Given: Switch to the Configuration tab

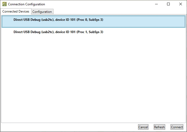Looking at the screenshot, I should pos(42,12).
